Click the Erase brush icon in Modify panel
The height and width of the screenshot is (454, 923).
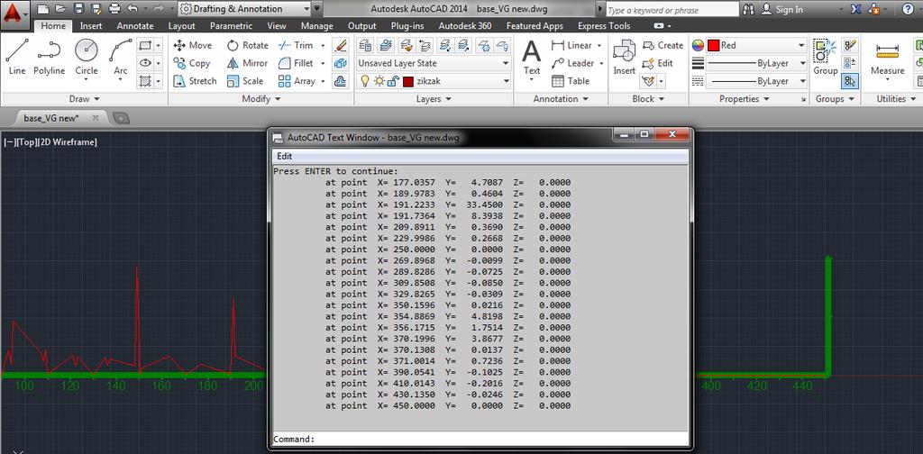click(x=340, y=45)
